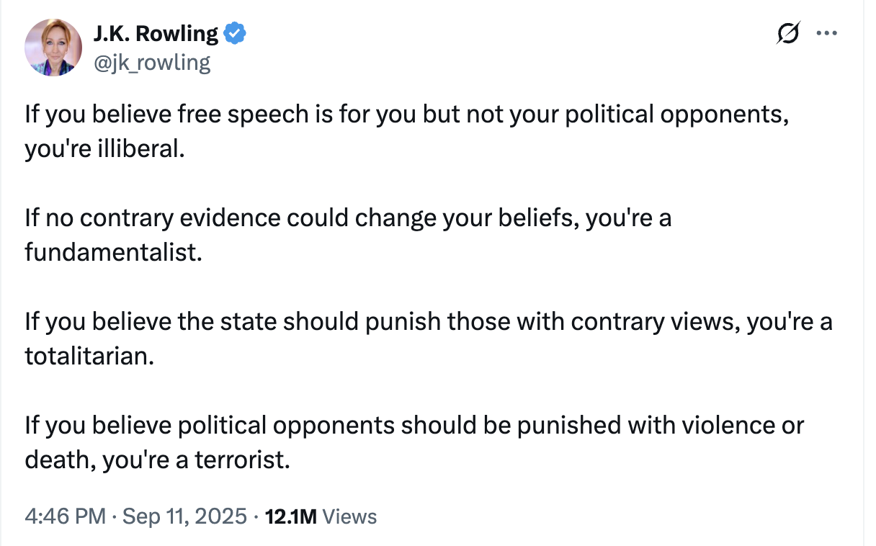876x546 pixels.
Task: Click the J.K. Rowling display name
Action: click(x=155, y=33)
